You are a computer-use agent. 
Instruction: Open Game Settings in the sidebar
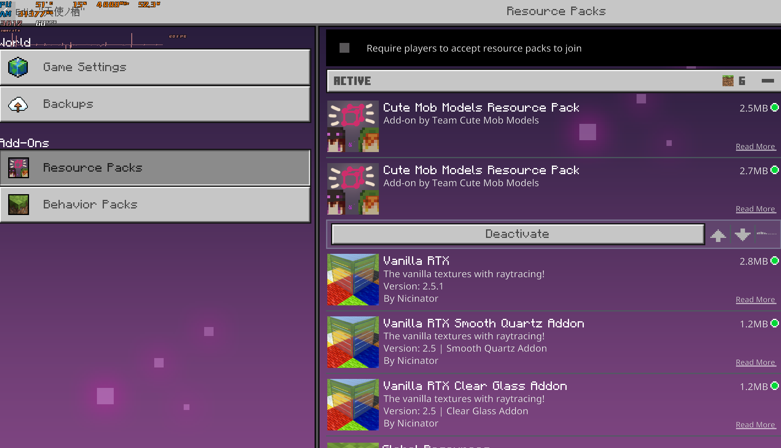[x=155, y=67]
